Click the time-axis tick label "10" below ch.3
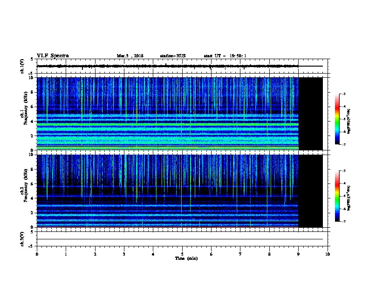Screen dimensions: 369x285 tap(328, 254)
